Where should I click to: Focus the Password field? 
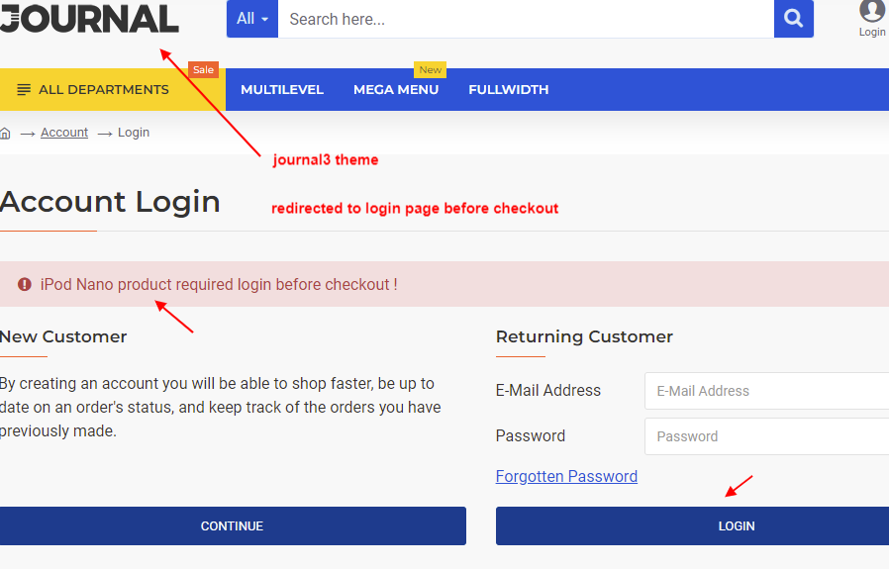766,436
